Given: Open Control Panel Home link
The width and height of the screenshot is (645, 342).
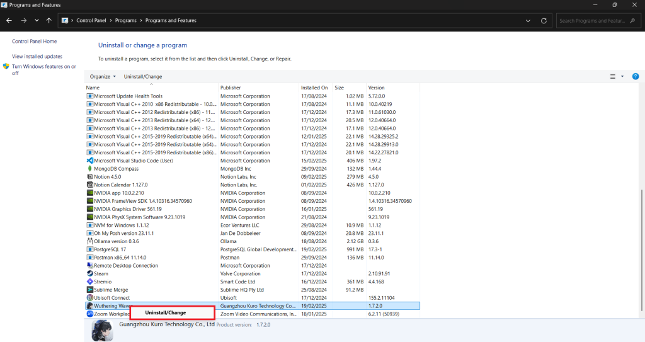Looking at the screenshot, I should point(34,41).
